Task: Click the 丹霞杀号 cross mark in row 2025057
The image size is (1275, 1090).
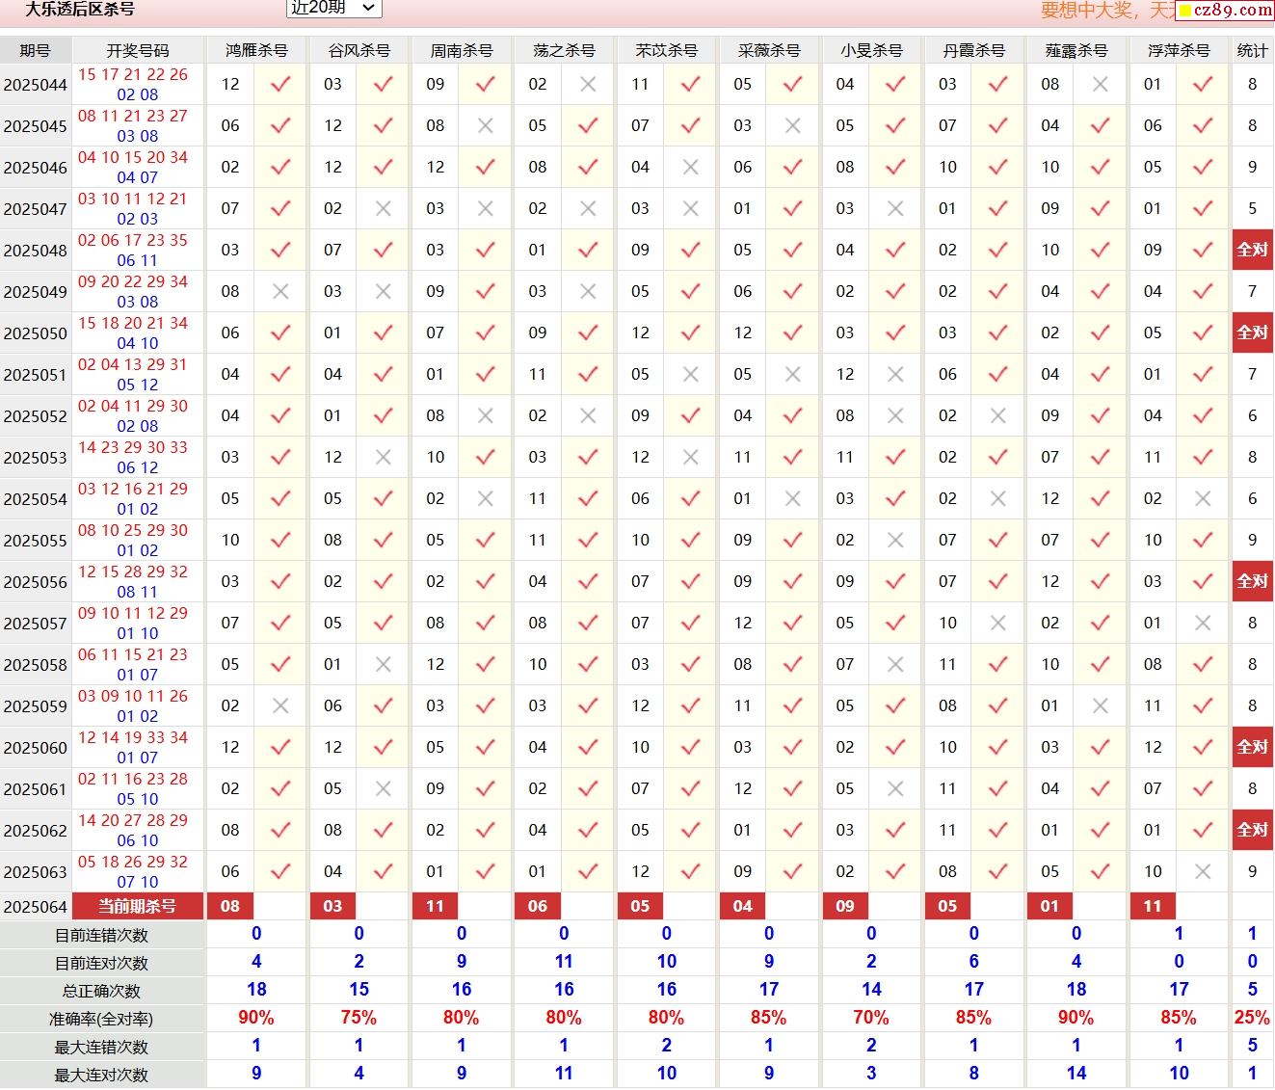Action: (x=997, y=624)
